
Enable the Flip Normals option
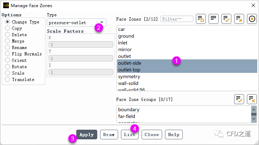point(7,54)
